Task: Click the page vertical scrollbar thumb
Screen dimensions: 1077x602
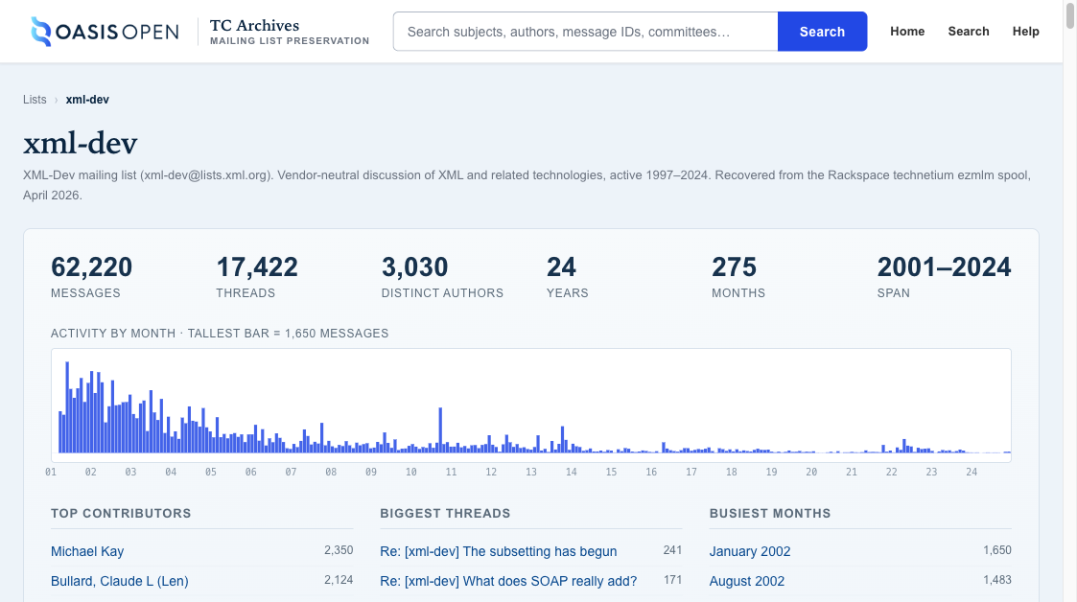Action: click(1070, 15)
